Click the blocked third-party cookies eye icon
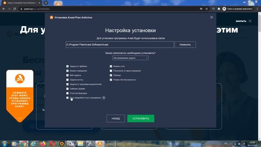261x147 pixels. click(x=201, y=9)
